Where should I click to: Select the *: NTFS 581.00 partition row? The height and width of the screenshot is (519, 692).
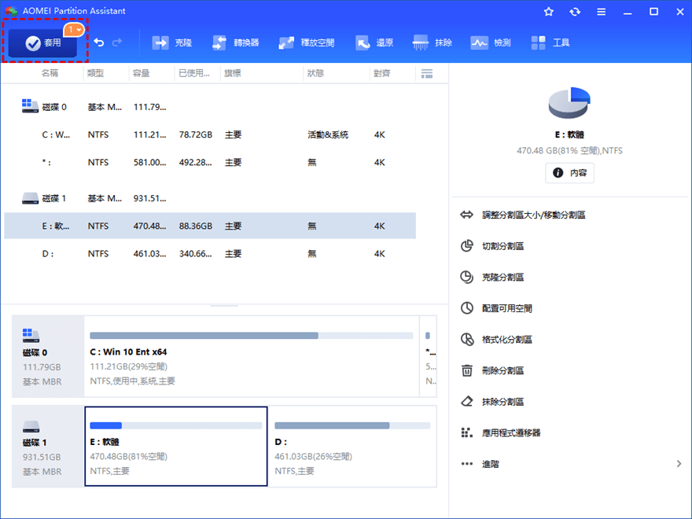(x=210, y=163)
